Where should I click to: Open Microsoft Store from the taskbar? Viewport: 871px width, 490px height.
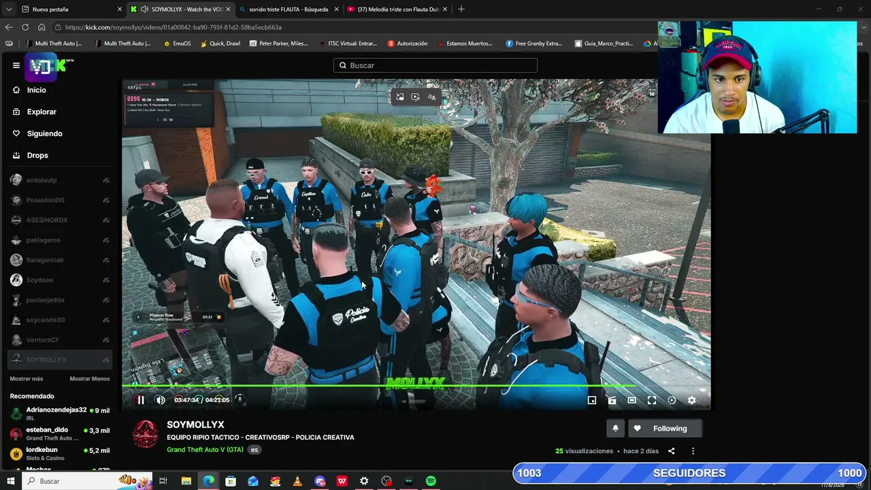231,481
